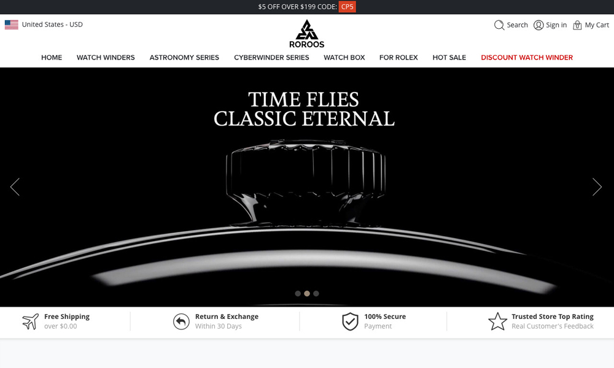Open the Discount Watch Winder link
The width and height of the screenshot is (614, 368).
pyautogui.click(x=527, y=58)
